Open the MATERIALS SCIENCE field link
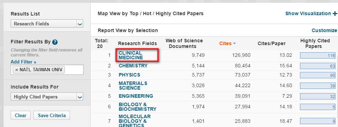Screen dimensions: 338x127 [133, 85]
